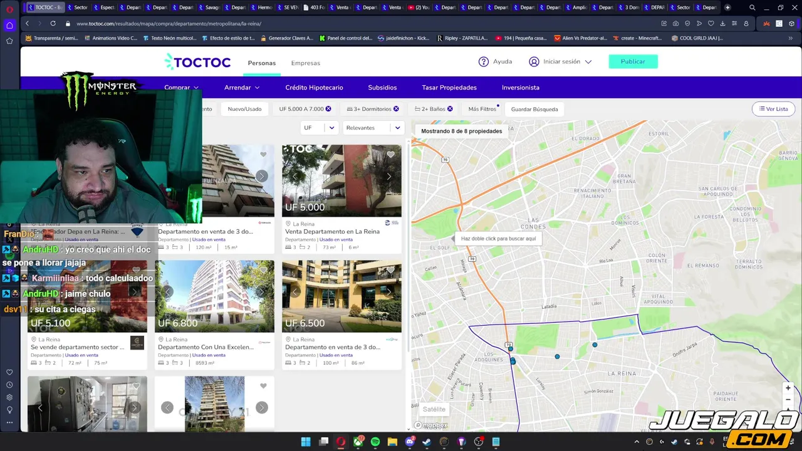Switch to Ver Lista view
Viewport: 802px width, 451px height.
(x=773, y=109)
